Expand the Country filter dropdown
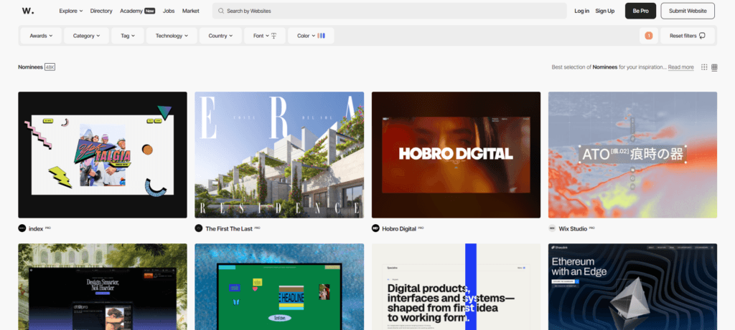Viewport: 735px width, 330px height. point(220,36)
